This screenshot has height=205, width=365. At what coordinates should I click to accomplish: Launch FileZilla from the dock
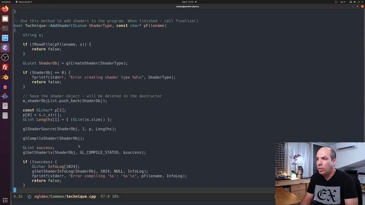pyautogui.click(x=5, y=67)
